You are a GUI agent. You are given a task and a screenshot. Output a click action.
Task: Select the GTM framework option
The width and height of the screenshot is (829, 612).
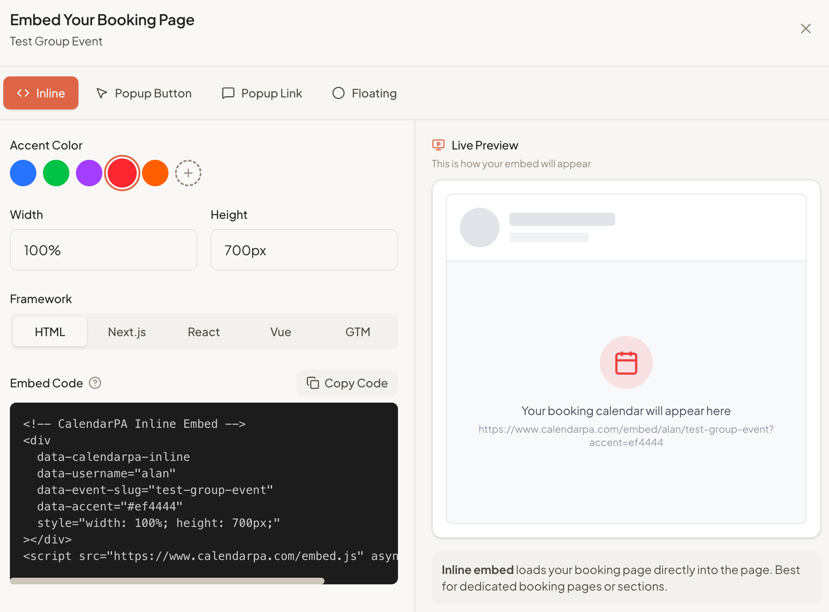click(x=358, y=332)
